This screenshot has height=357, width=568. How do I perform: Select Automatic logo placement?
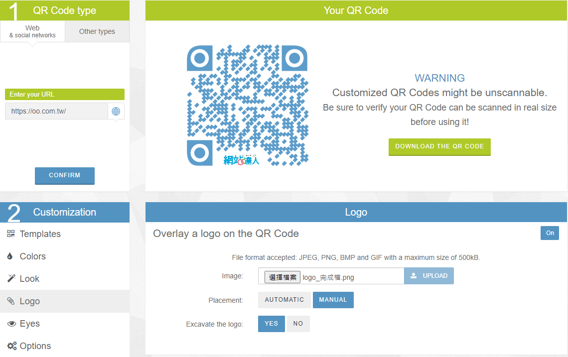point(284,300)
